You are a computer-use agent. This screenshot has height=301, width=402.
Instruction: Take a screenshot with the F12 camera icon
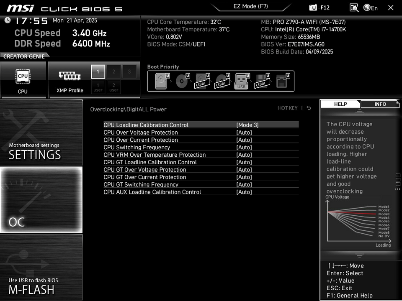coord(313,8)
